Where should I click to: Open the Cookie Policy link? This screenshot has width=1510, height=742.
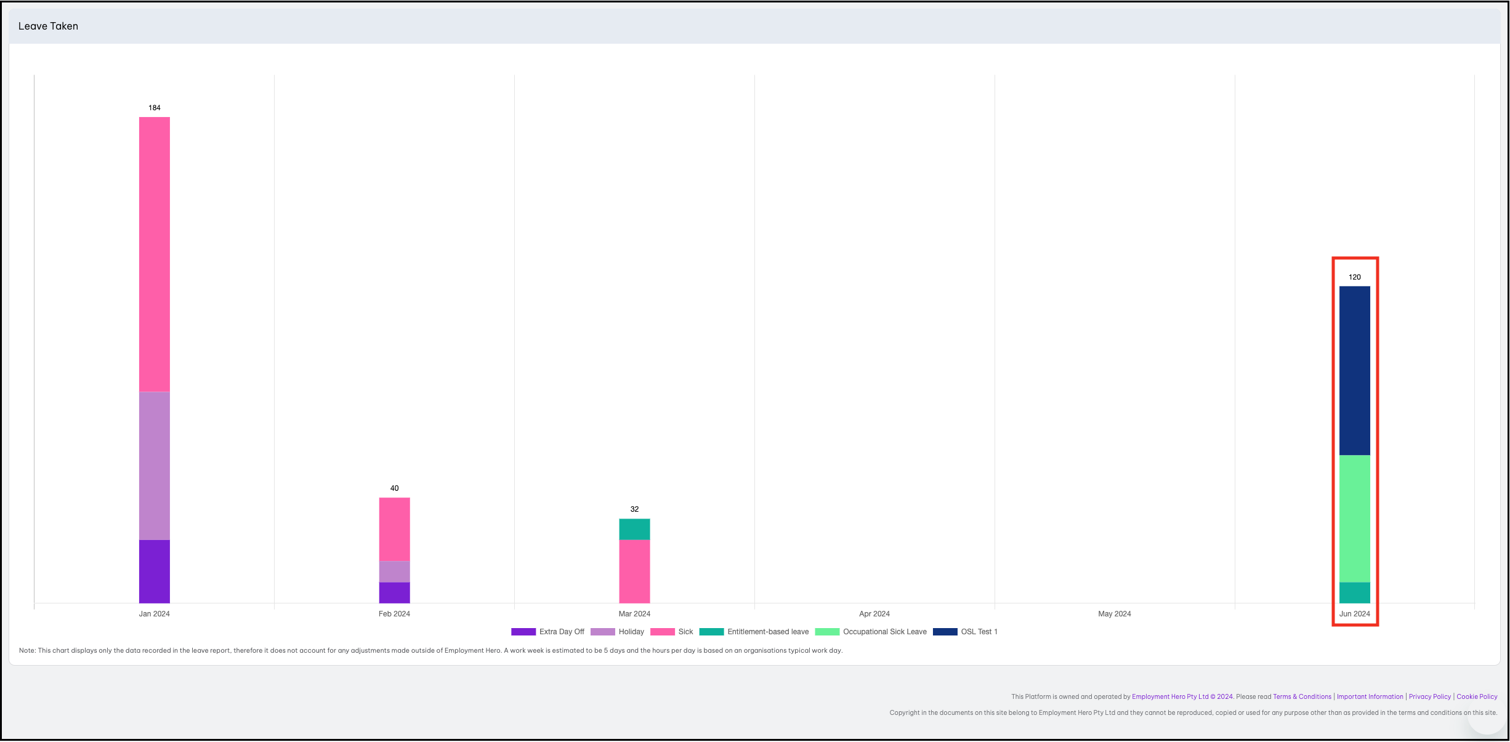pos(1477,697)
